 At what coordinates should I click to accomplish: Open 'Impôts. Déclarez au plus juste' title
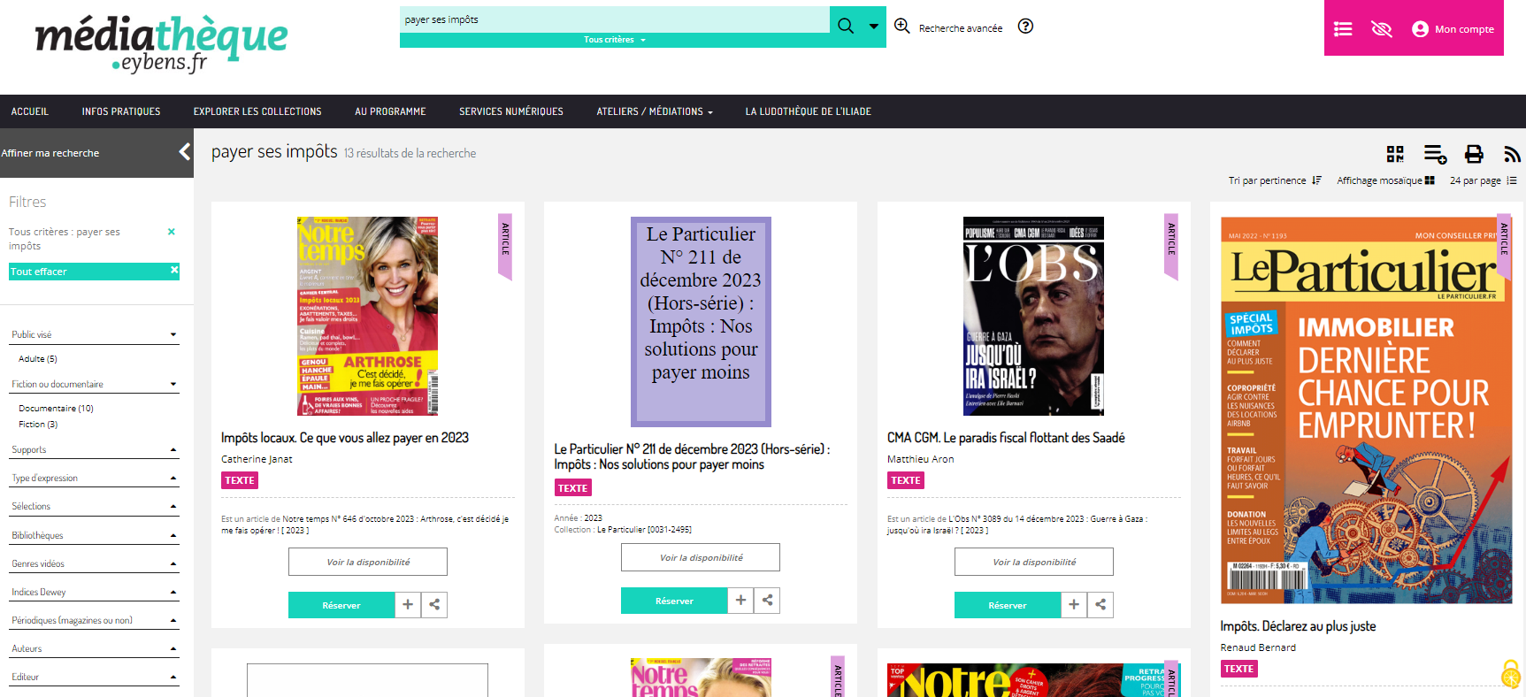(x=1298, y=626)
